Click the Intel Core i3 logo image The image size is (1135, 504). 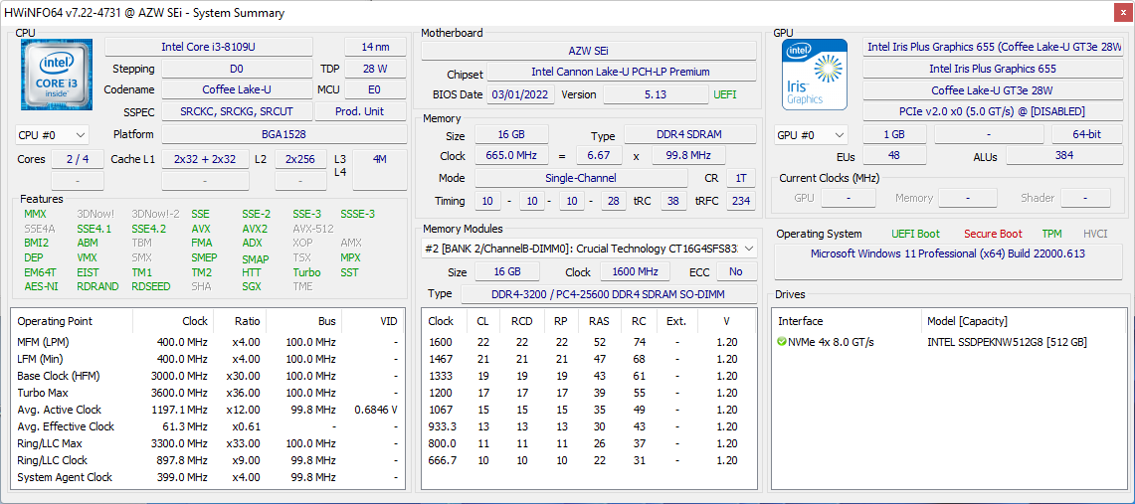(57, 75)
